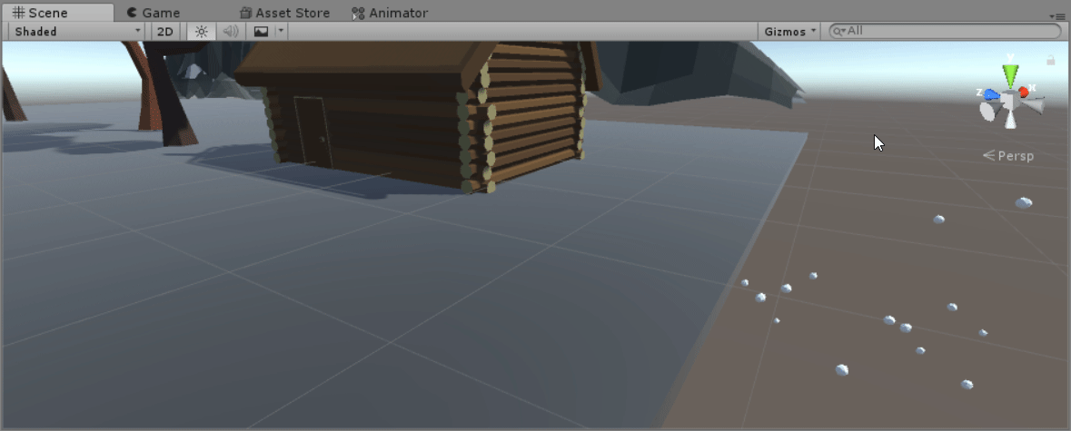Toggle scene view rotation lock

[x=1050, y=61]
